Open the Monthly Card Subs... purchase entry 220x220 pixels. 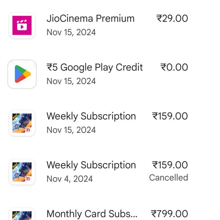pos(92,214)
